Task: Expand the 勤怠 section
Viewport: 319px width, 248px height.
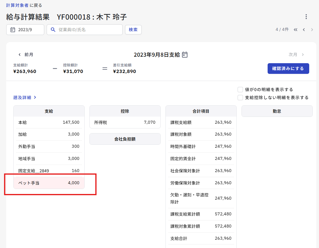Action: (x=277, y=111)
